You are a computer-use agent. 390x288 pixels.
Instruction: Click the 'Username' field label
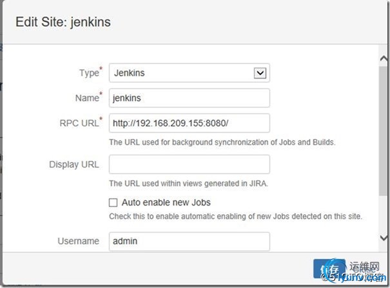[x=79, y=241]
